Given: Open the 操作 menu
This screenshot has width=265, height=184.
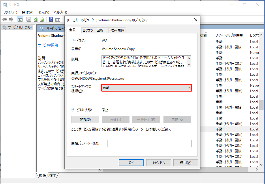Looking at the screenshot, I should click(27, 12).
